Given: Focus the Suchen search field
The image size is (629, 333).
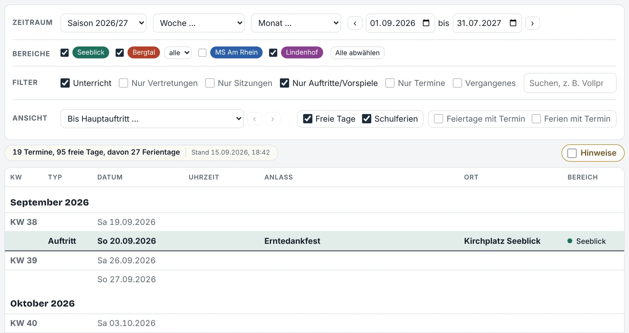Looking at the screenshot, I should [570, 83].
